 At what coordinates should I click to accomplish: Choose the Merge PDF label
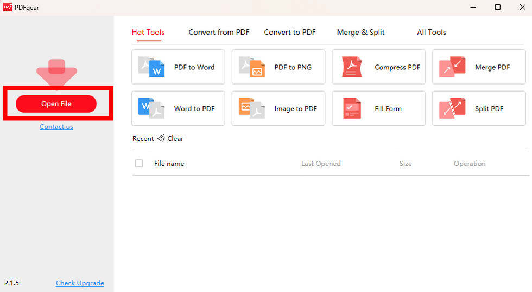pos(493,67)
